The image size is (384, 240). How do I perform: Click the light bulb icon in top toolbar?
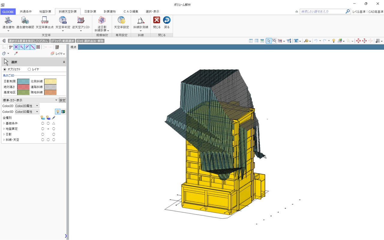point(333,41)
